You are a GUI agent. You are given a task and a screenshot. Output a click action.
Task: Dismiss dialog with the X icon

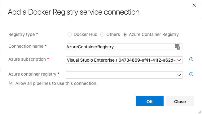click(x=194, y=5)
